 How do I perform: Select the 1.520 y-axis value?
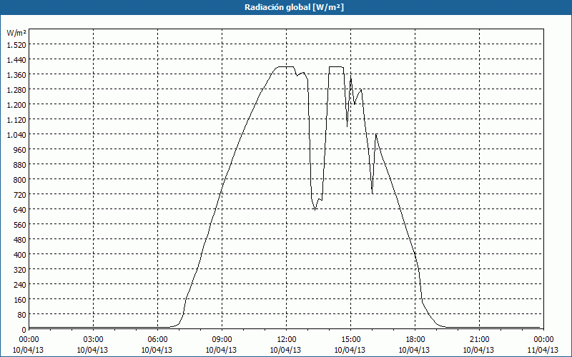pos(16,45)
